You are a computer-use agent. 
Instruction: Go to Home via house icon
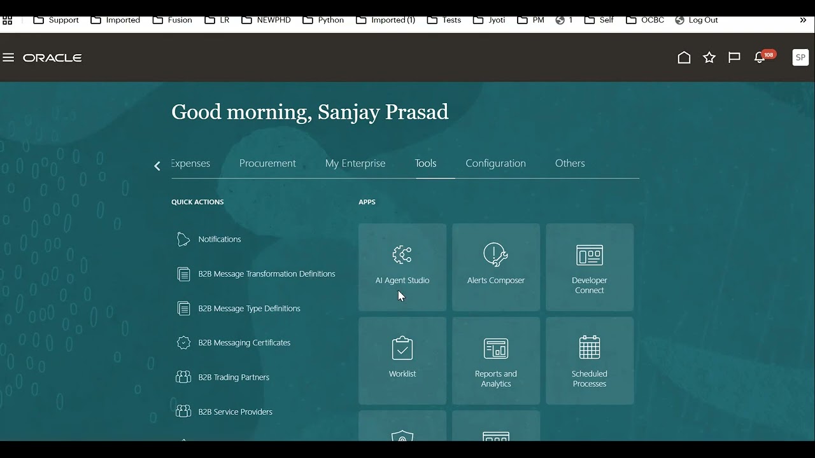click(x=684, y=58)
